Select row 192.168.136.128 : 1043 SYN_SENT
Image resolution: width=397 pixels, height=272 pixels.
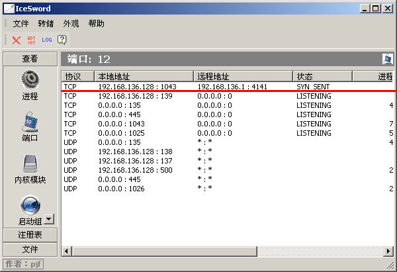[x=228, y=87]
